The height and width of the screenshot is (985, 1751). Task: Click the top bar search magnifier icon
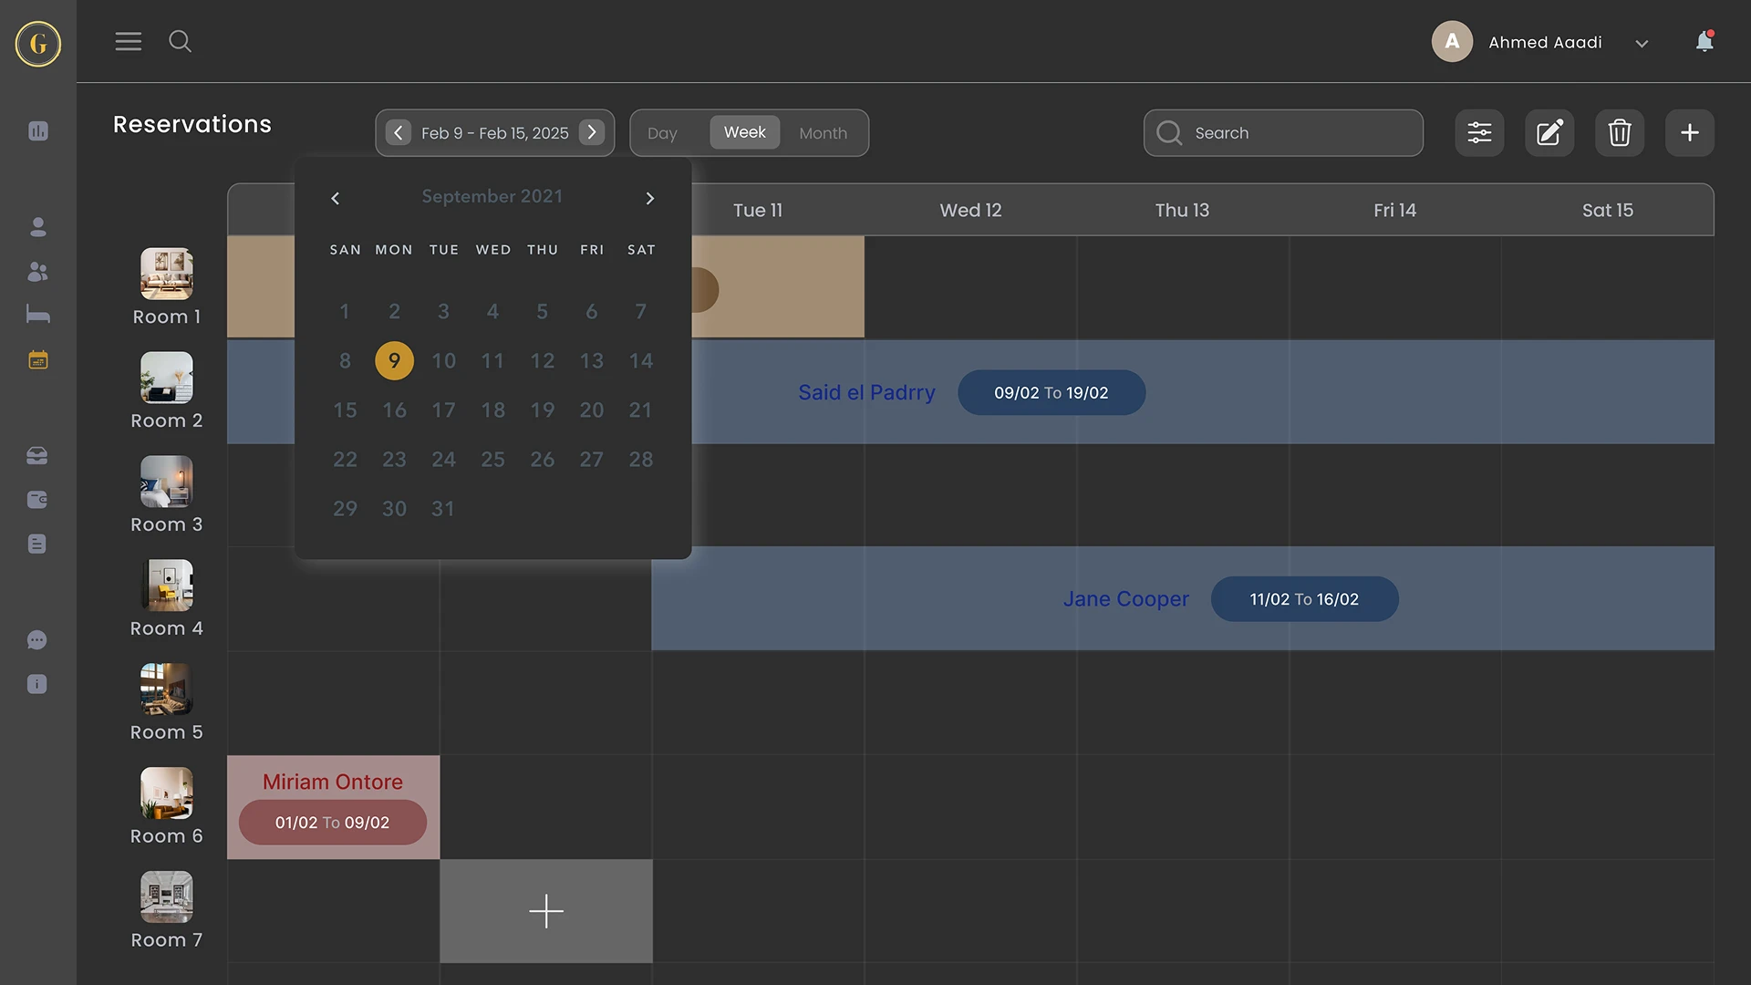pyautogui.click(x=180, y=41)
